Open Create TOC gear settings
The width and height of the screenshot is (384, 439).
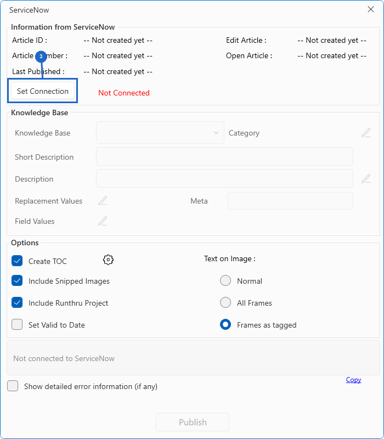[108, 260]
